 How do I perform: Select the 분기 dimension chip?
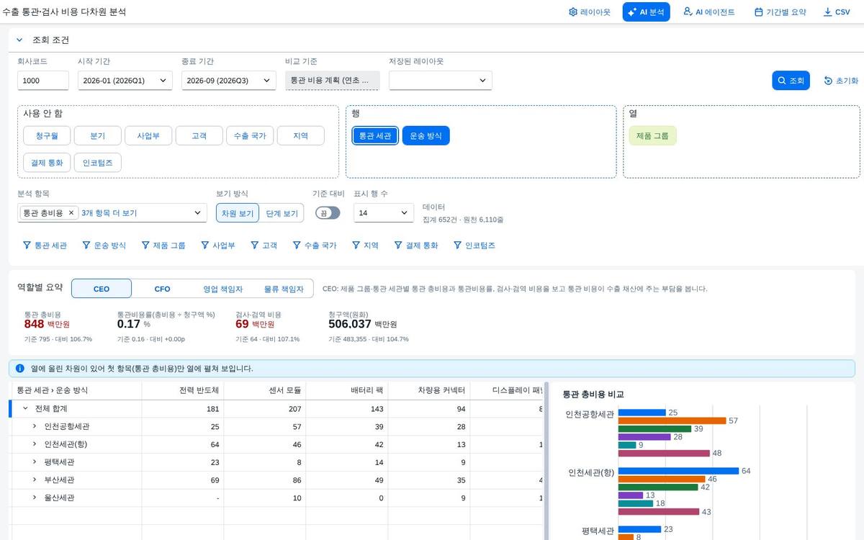coord(97,135)
